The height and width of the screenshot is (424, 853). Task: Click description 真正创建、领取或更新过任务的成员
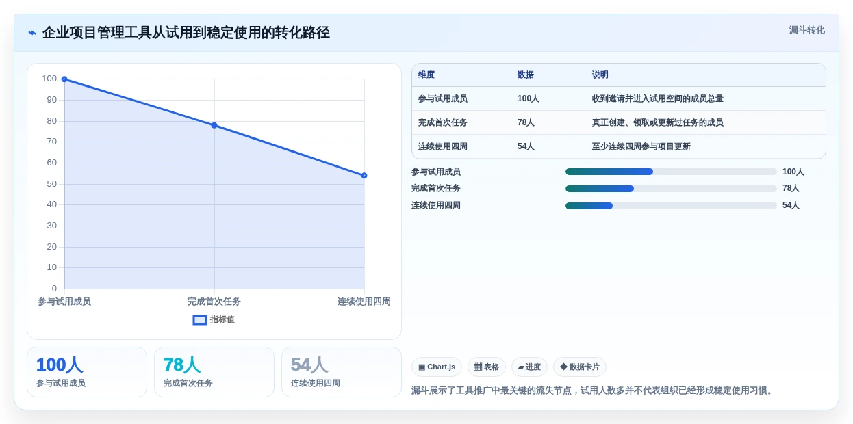click(x=658, y=122)
